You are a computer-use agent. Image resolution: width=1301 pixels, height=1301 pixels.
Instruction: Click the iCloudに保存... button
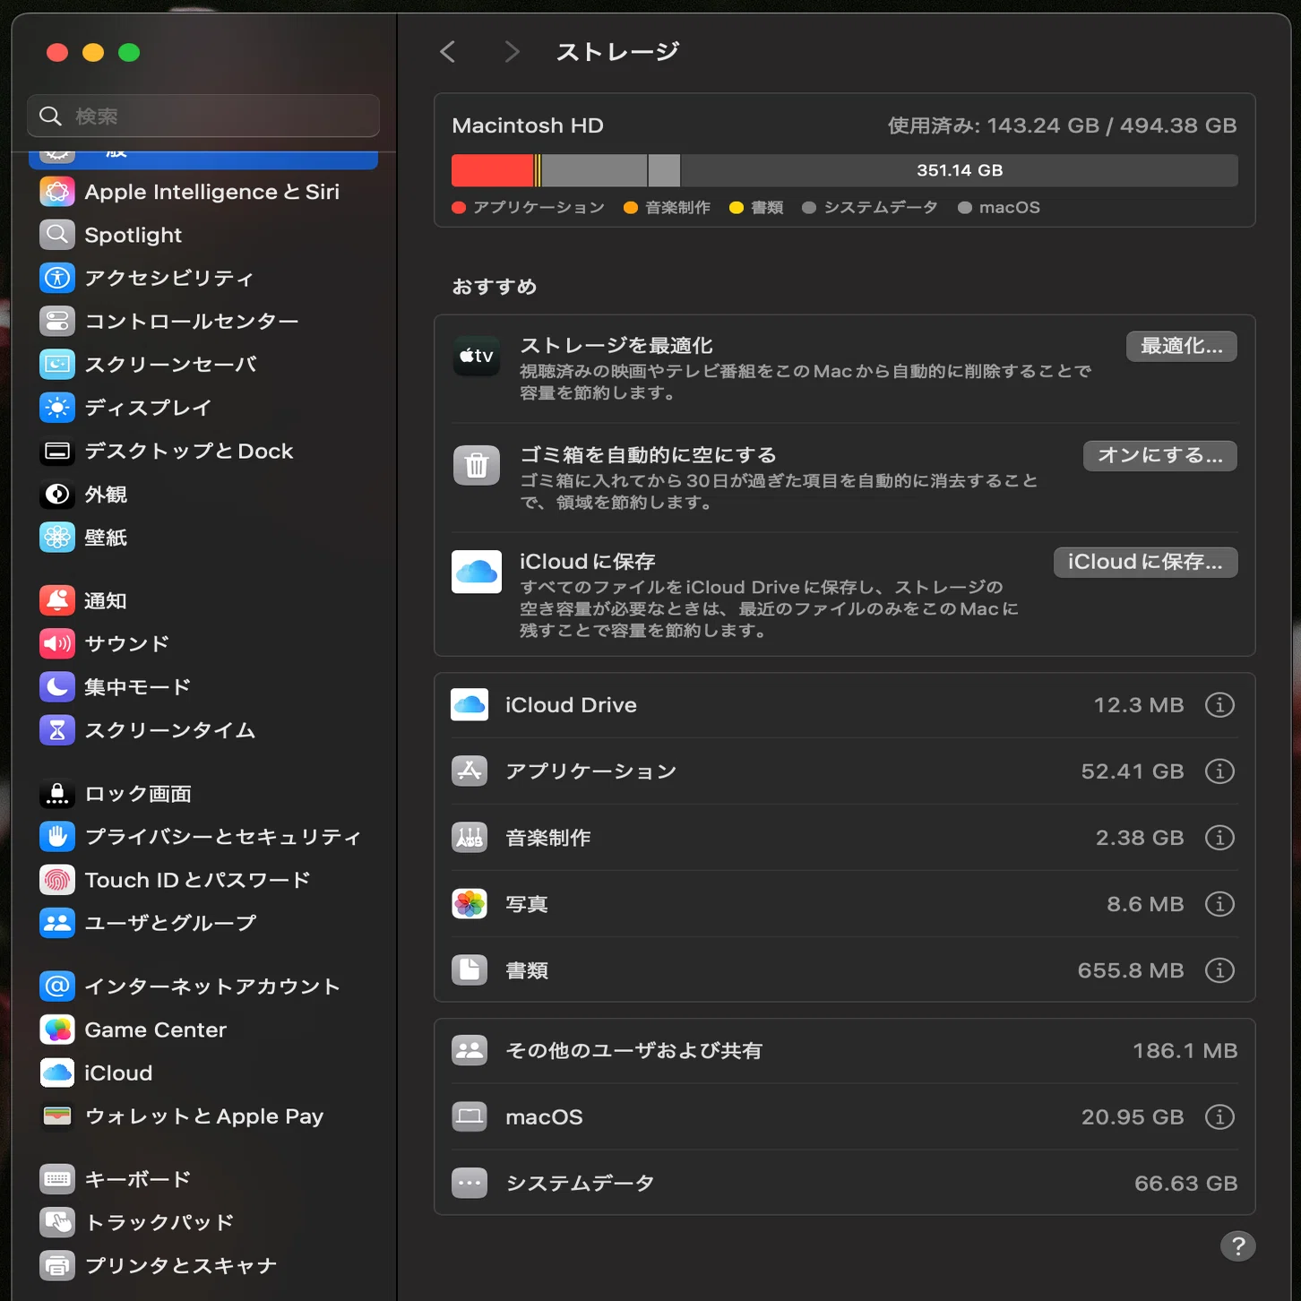1145,563
